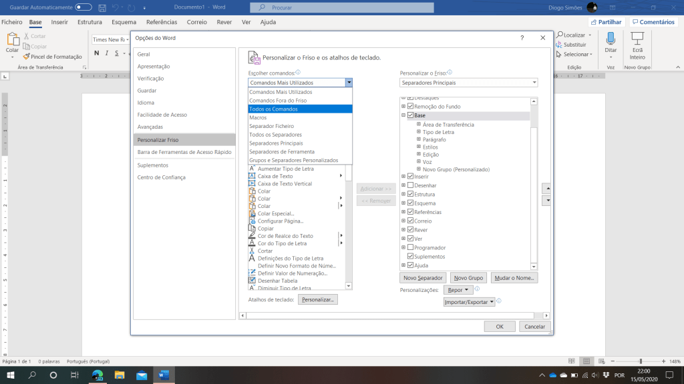The height and width of the screenshot is (384, 684).
Task: Expand the Tipo de Letra group
Action: pyautogui.click(x=419, y=132)
